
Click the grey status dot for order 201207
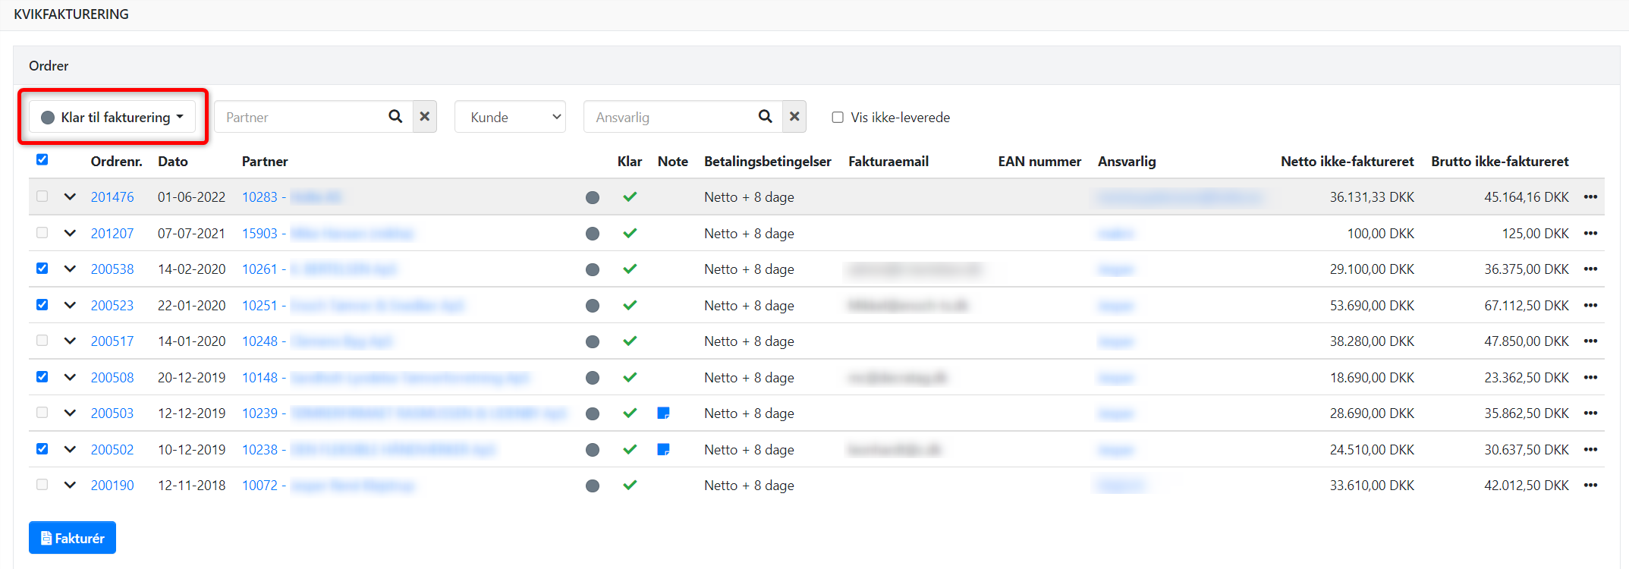593,234
